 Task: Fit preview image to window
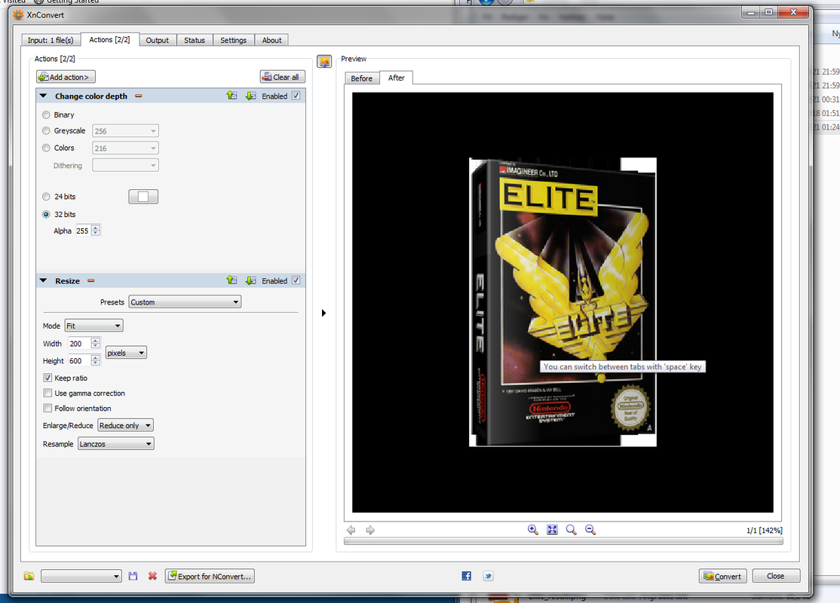(x=552, y=530)
